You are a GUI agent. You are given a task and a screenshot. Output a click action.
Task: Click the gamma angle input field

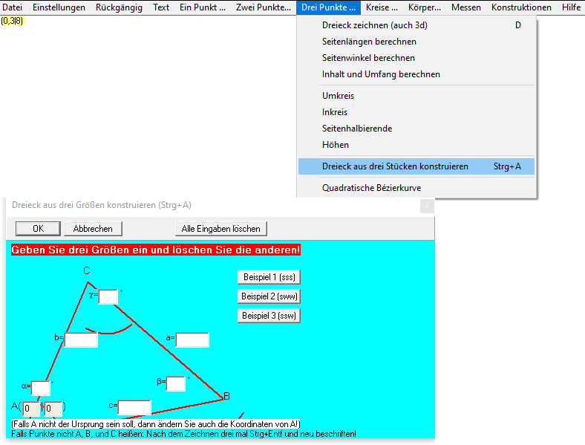pyautogui.click(x=108, y=297)
